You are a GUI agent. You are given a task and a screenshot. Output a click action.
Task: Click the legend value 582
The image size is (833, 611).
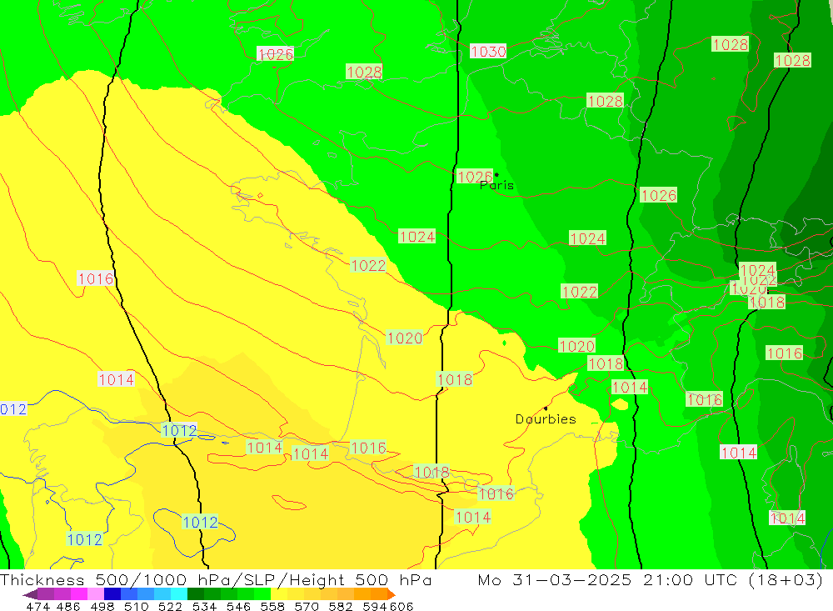tap(341, 606)
